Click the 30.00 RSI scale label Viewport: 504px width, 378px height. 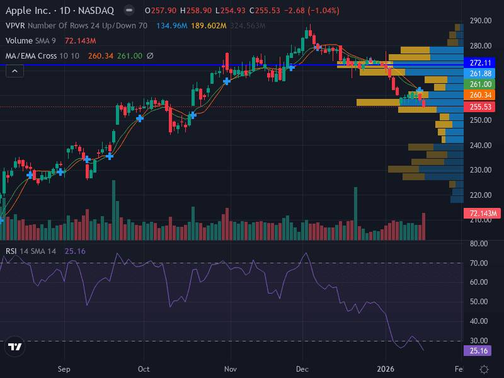pos(479,341)
